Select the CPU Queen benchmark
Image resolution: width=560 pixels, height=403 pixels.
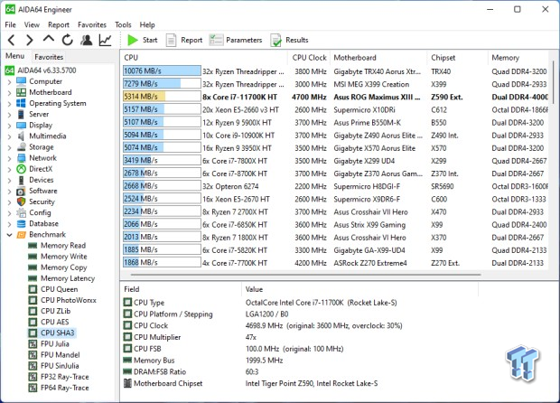click(x=59, y=289)
